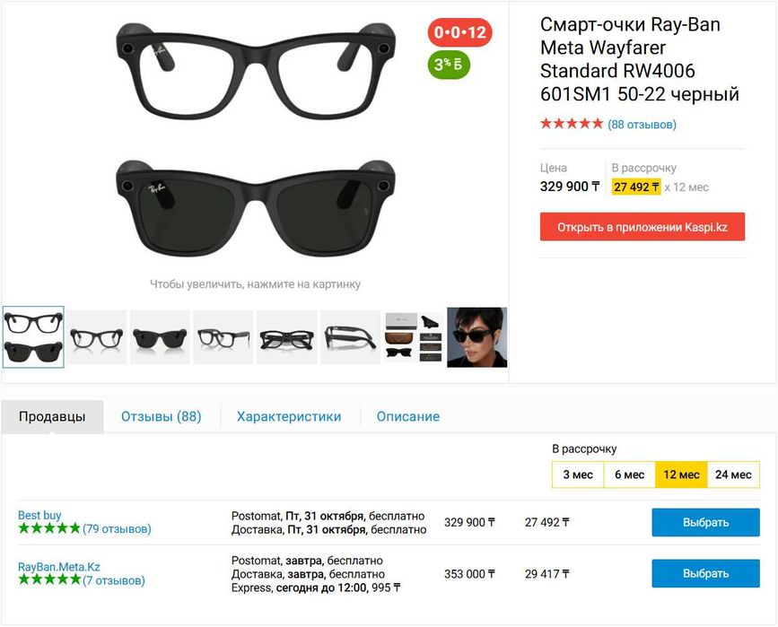Click the green 3% bonus badge
The image size is (778, 627).
pyautogui.click(x=449, y=64)
